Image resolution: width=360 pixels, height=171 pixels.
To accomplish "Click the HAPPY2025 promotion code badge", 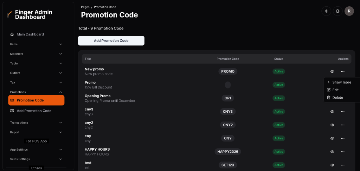I will 228,152.
